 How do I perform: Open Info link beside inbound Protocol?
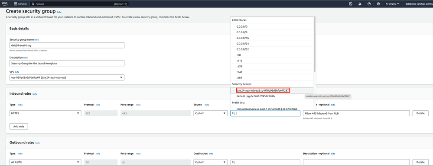98,105
